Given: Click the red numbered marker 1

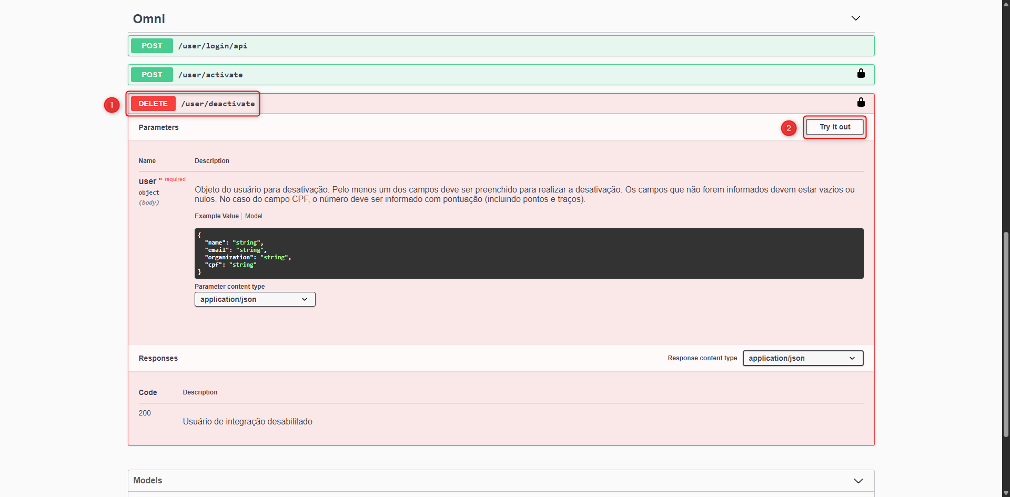Looking at the screenshot, I should point(112,105).
